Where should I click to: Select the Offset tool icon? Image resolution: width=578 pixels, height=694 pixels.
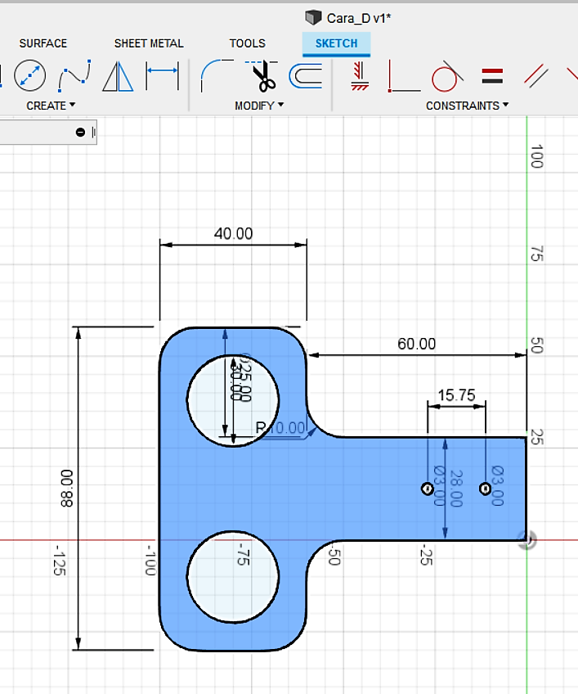[x=306, y=75]
